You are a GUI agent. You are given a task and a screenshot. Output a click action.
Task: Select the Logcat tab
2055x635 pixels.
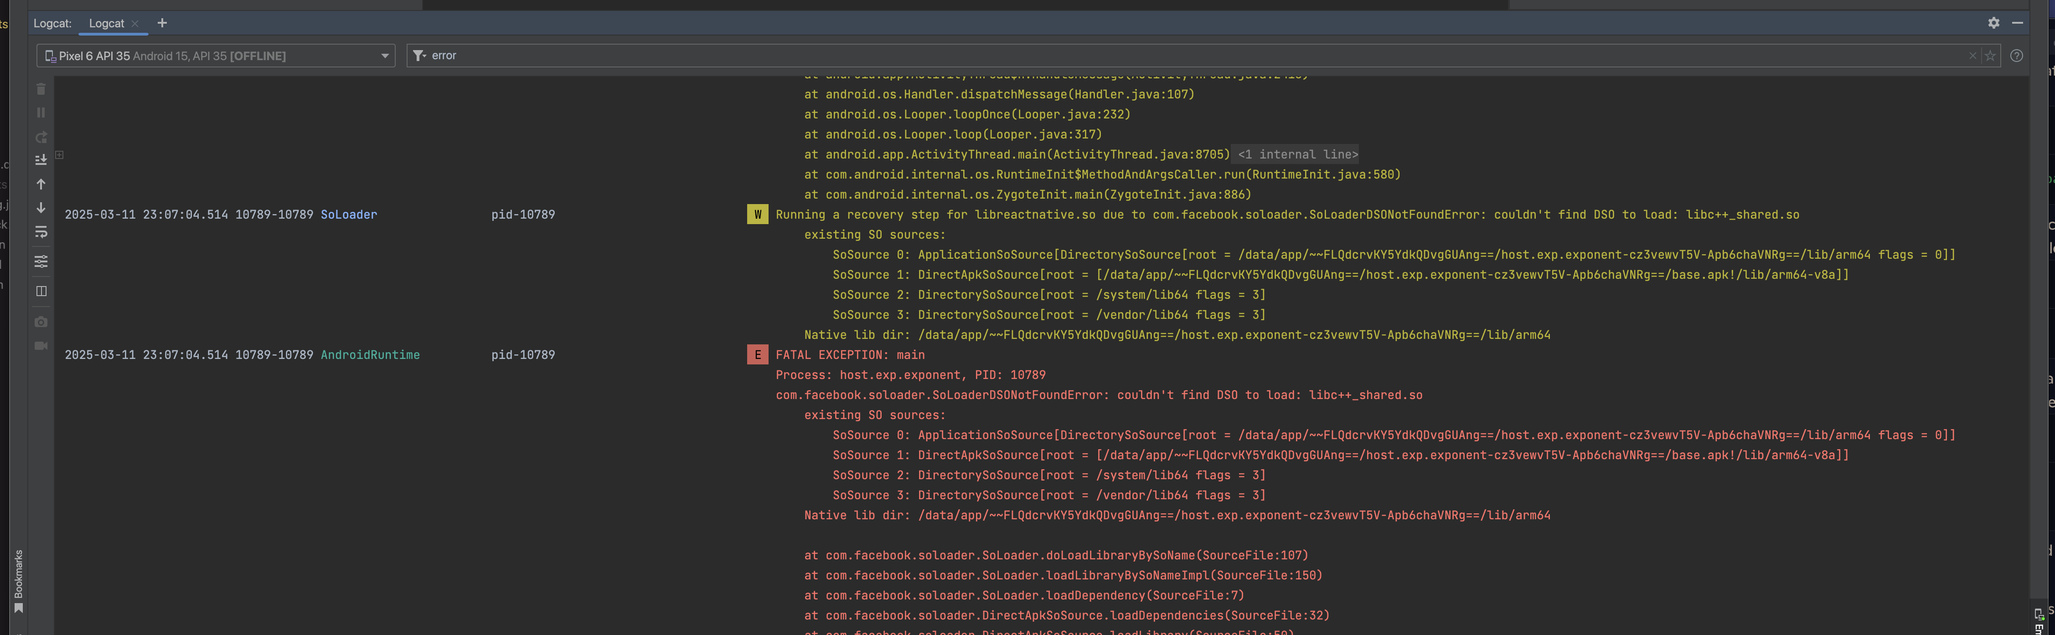point(106,23)
